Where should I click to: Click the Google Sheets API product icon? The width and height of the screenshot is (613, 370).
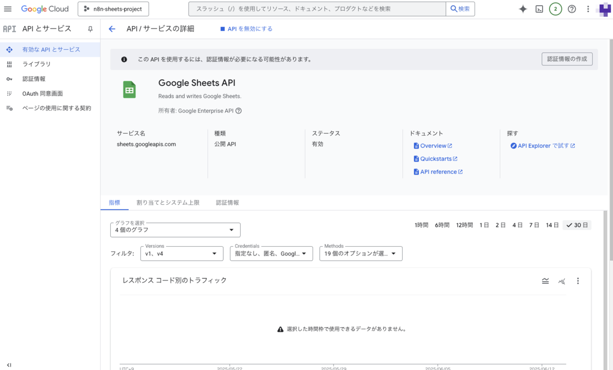[129, 89]
